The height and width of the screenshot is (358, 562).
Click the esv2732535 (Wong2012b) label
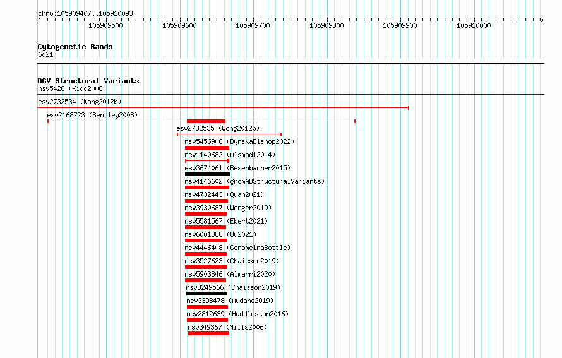click(x=218, y=128)
